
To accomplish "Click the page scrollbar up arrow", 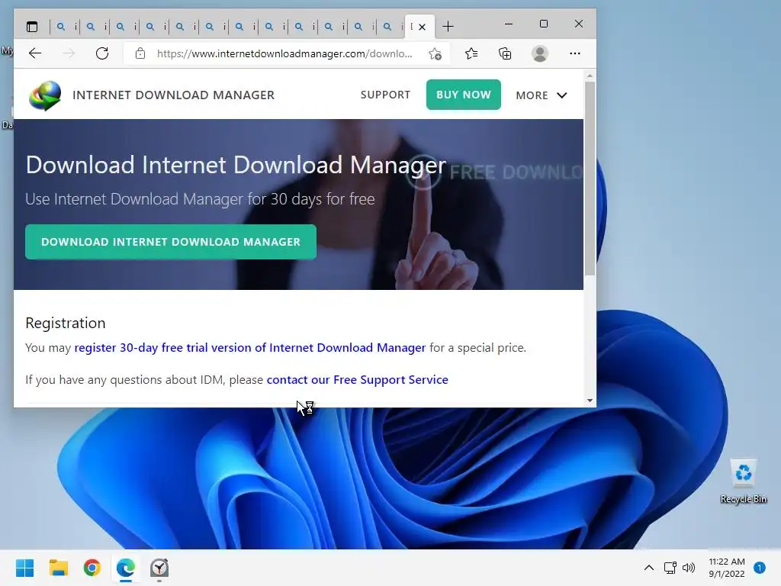I will tap(590, 76).
